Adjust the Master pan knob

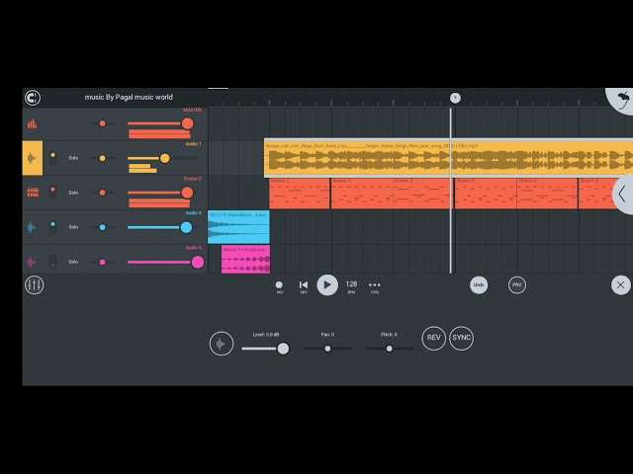[103, 123]
